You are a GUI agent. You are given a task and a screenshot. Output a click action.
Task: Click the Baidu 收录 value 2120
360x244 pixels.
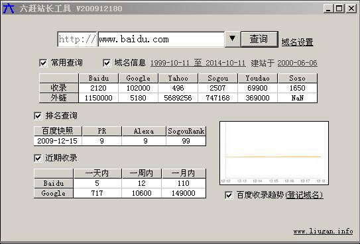[x=99, y=88]
